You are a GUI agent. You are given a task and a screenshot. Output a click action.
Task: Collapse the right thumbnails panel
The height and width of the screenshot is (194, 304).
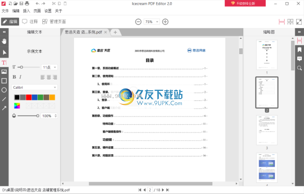tap(300, 32)
